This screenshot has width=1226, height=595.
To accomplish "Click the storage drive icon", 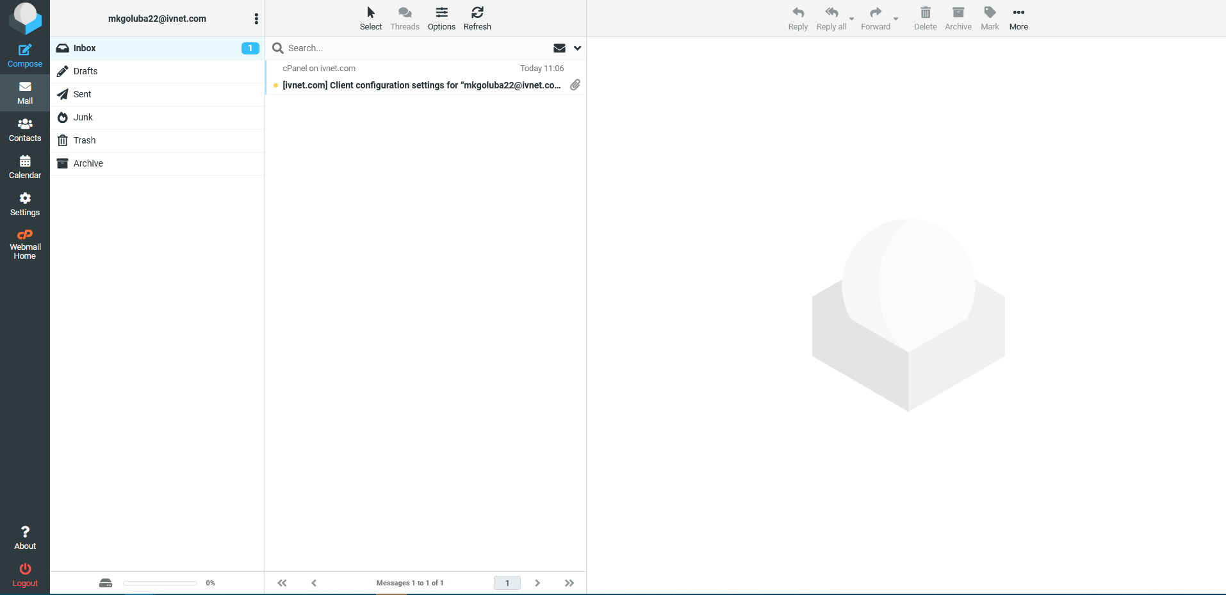I will point(106,583).
